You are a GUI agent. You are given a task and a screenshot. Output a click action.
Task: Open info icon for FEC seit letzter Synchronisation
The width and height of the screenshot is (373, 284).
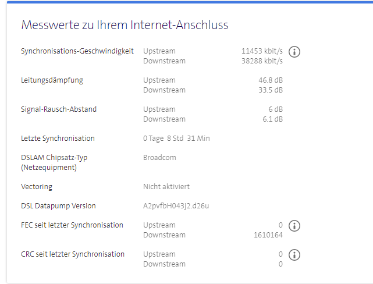(294, 226)
